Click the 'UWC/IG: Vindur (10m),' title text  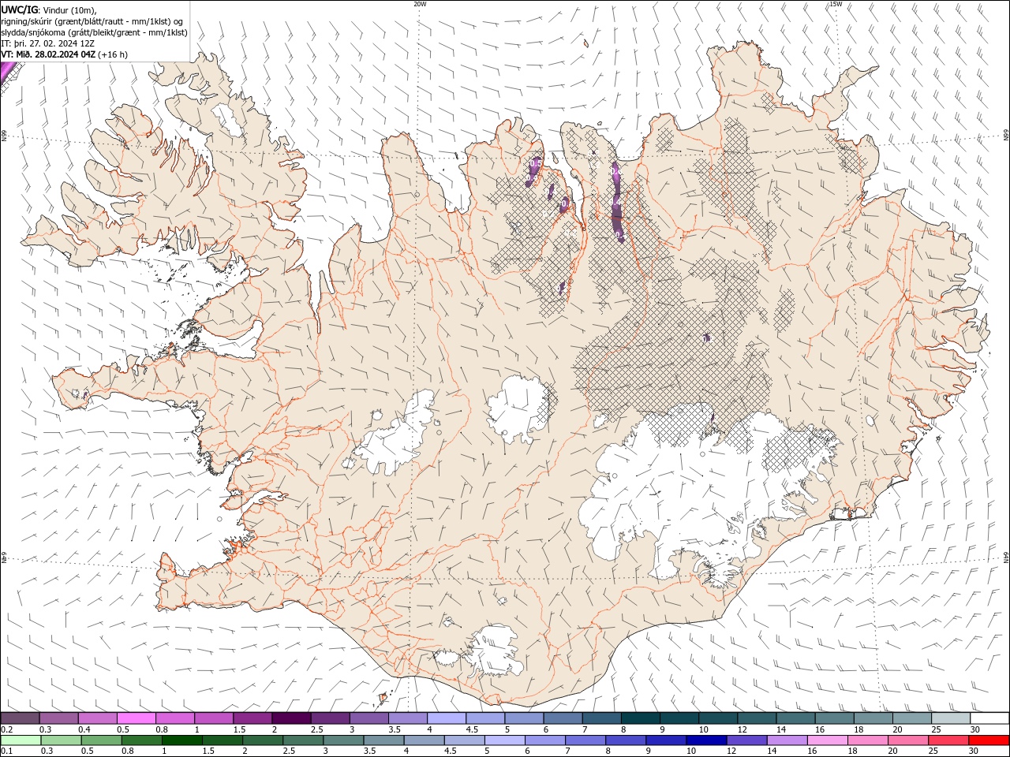pos(49,9)
